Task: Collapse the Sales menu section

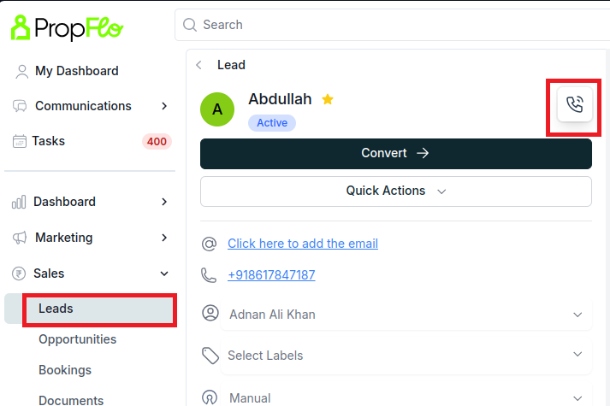Action: click(x=164, y=274)
